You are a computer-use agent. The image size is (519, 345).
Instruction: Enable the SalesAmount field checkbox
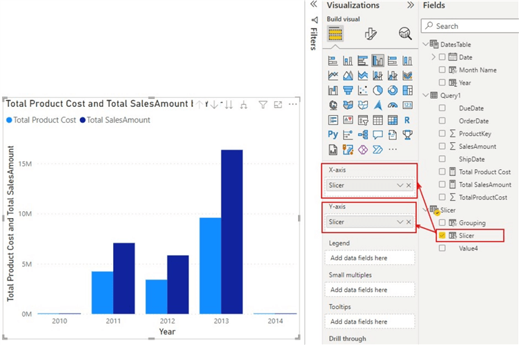pos(442,146)
